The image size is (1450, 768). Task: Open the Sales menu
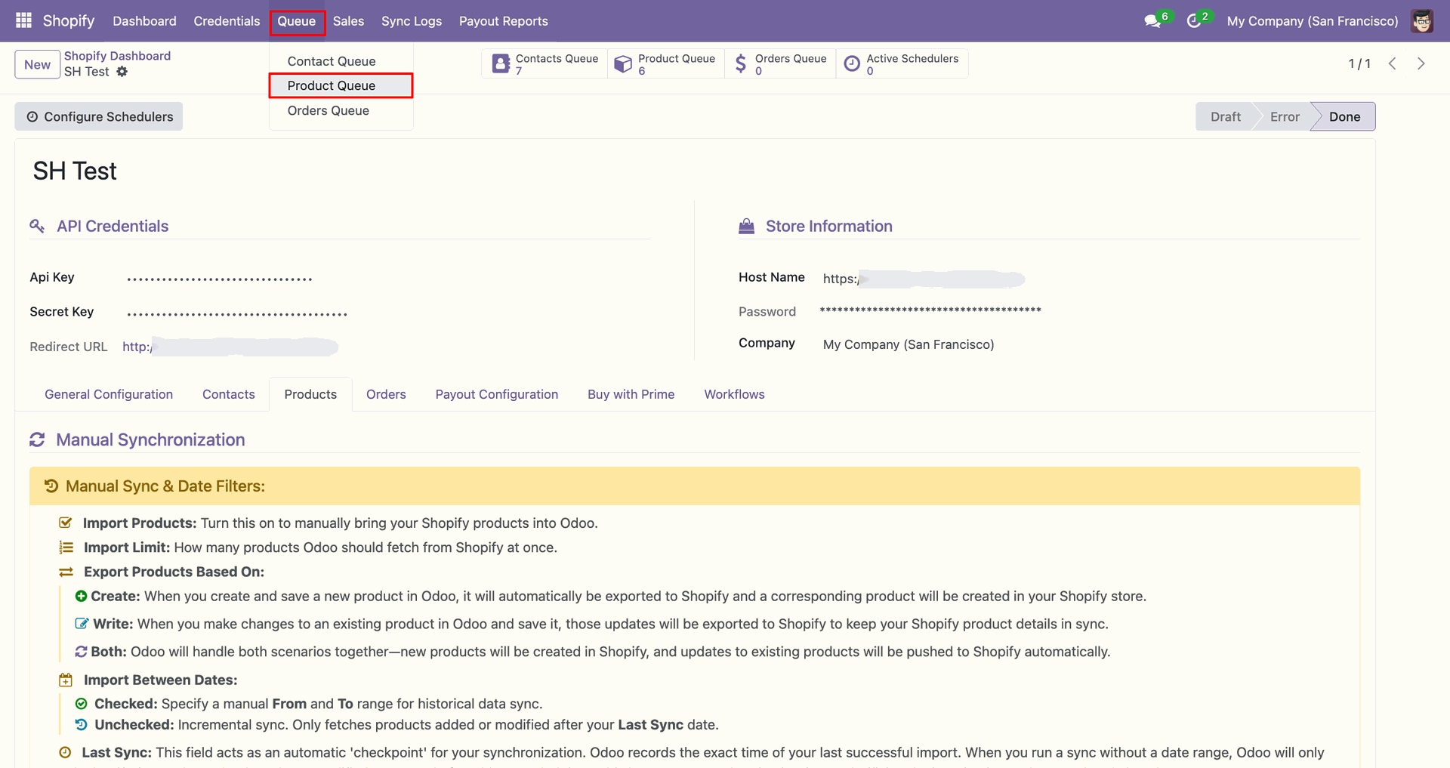click(348, 21)
